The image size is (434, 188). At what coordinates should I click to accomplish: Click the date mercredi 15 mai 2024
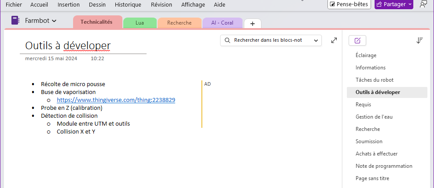point(51,58)
